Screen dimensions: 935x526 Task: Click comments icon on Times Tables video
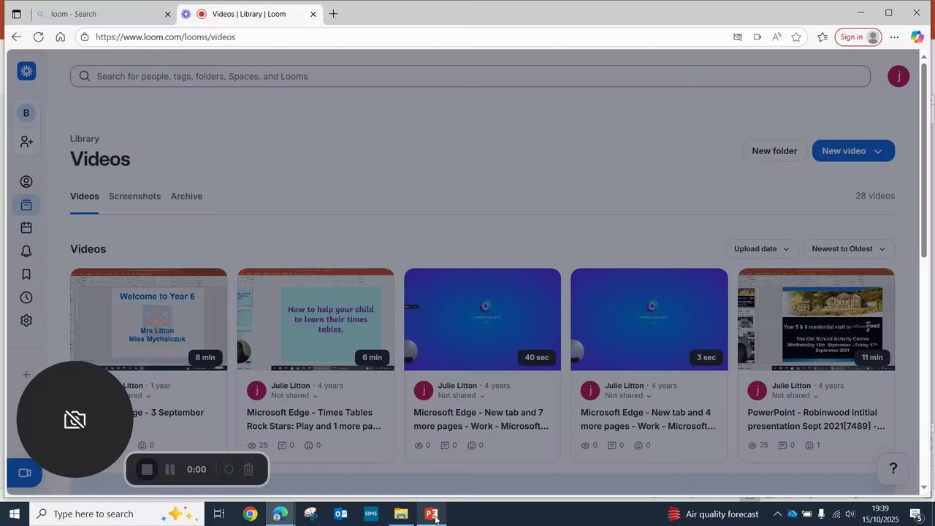(x=282, y=446)
